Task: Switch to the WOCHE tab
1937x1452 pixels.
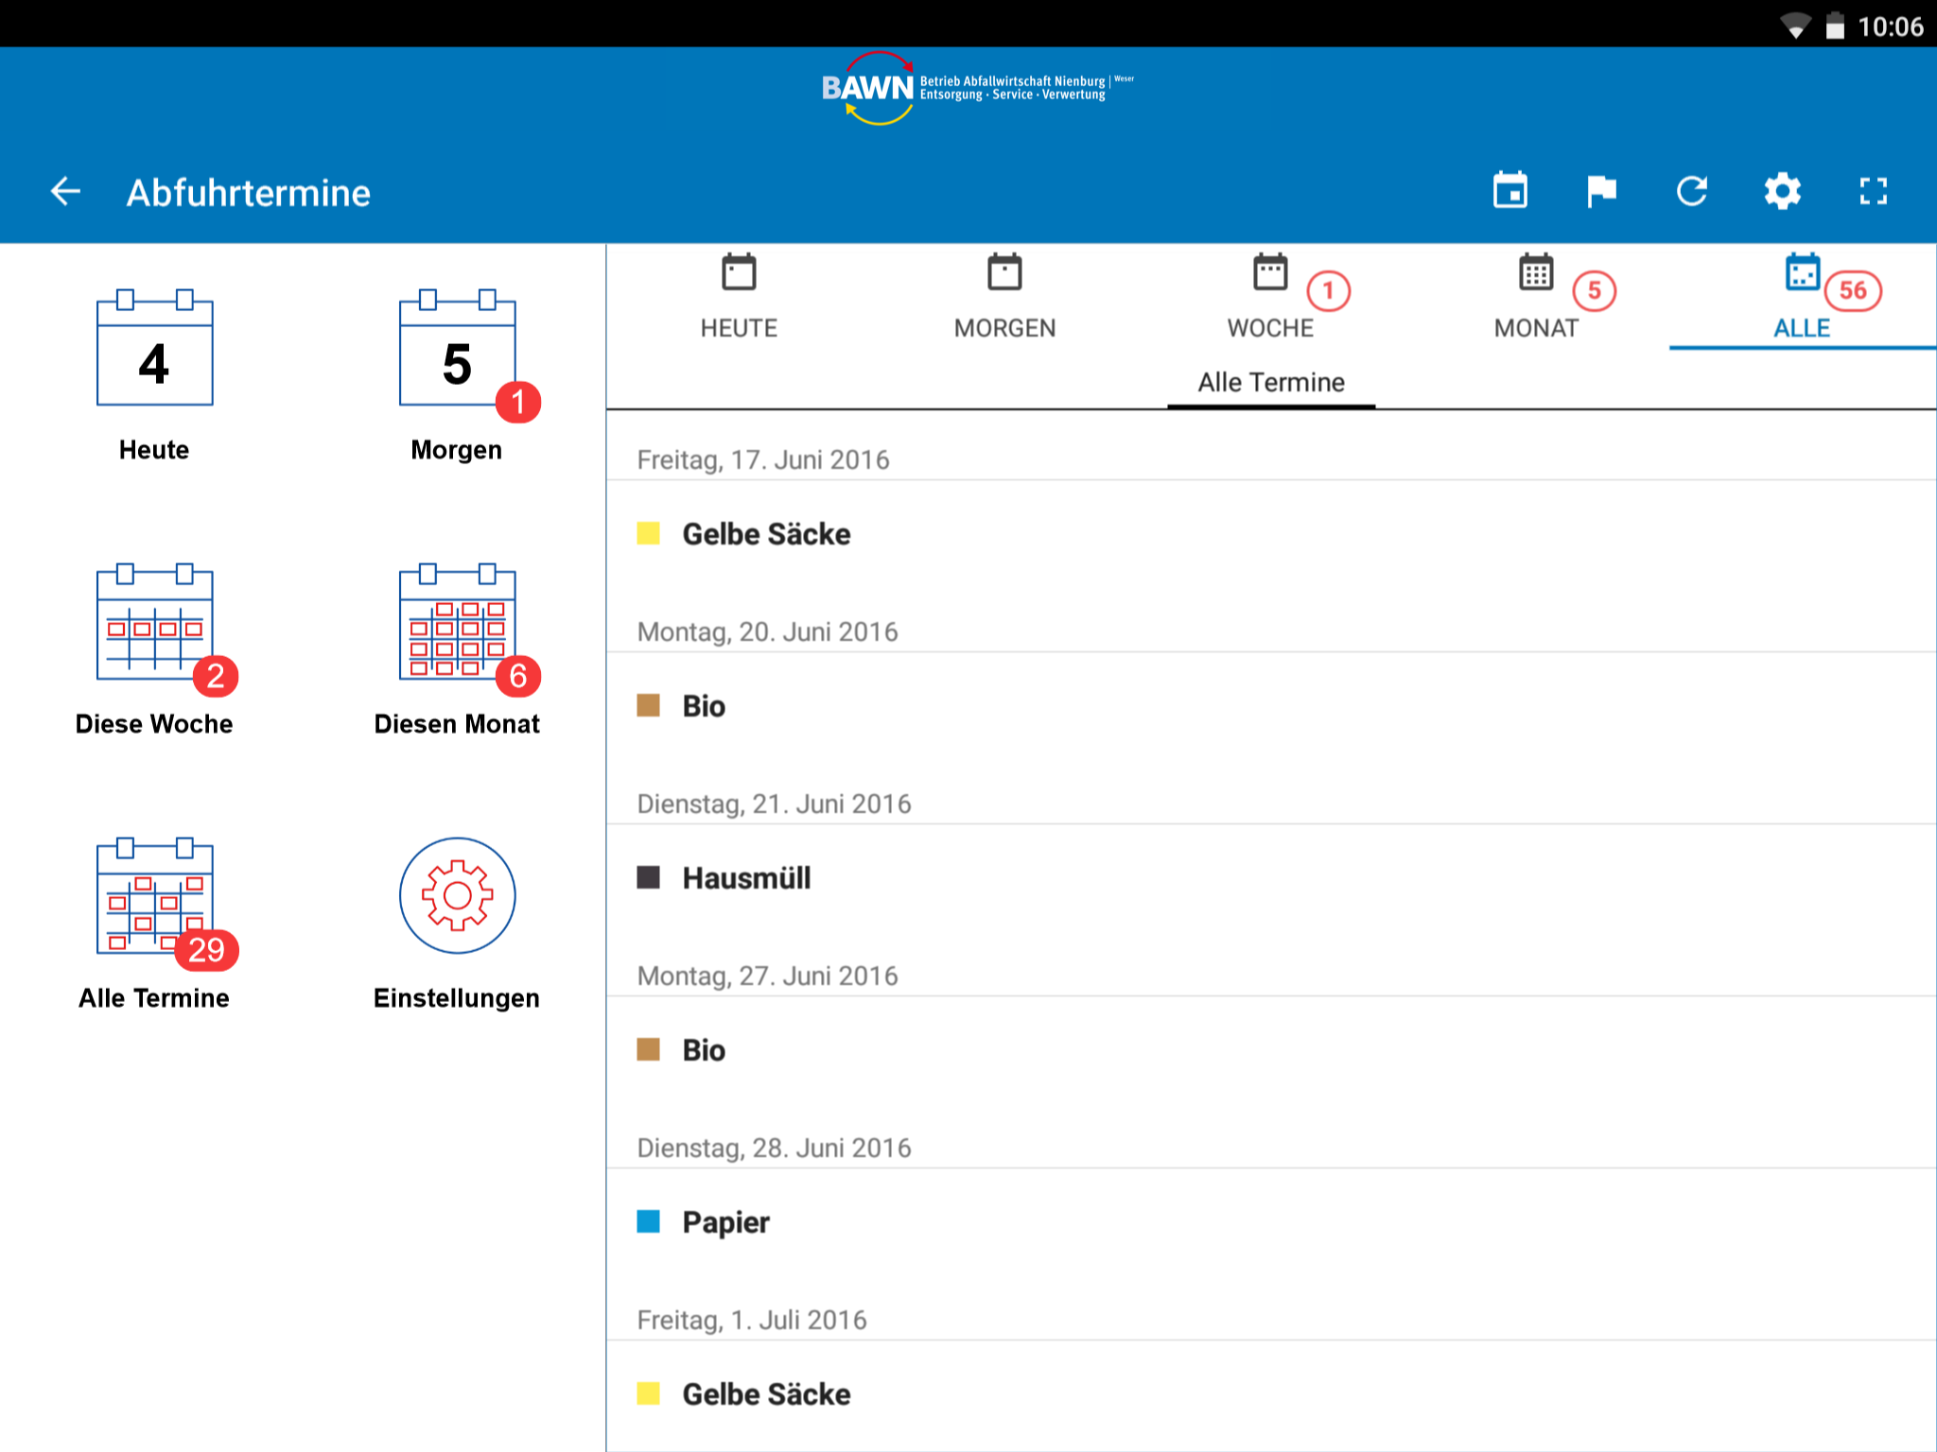Action: 1270,298
